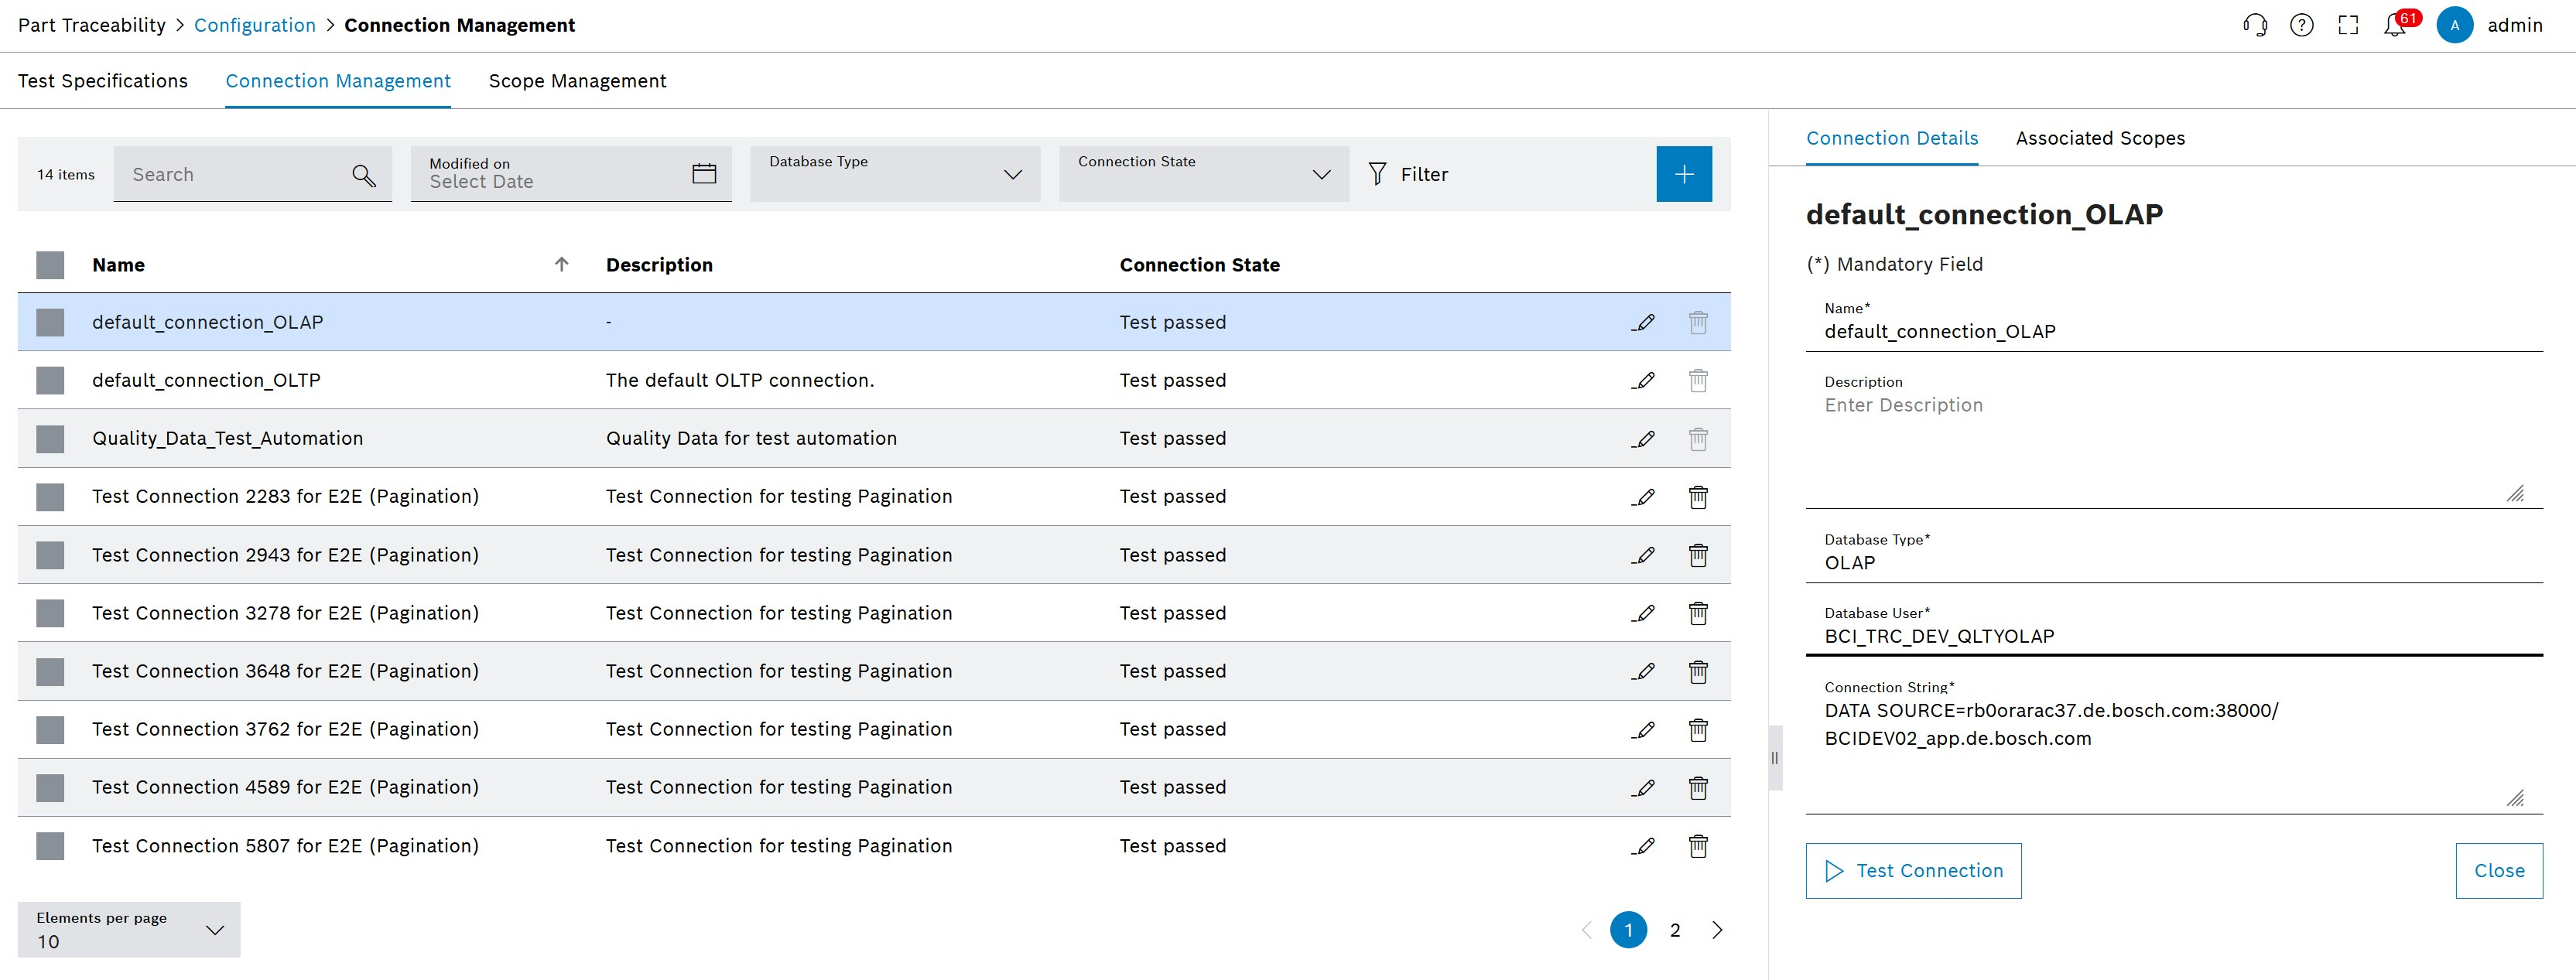The height and width of the screenshot is (980, 2576).
Task: Edit Test Connection 3278 pencil icon
Action: tap(1643, 613)
